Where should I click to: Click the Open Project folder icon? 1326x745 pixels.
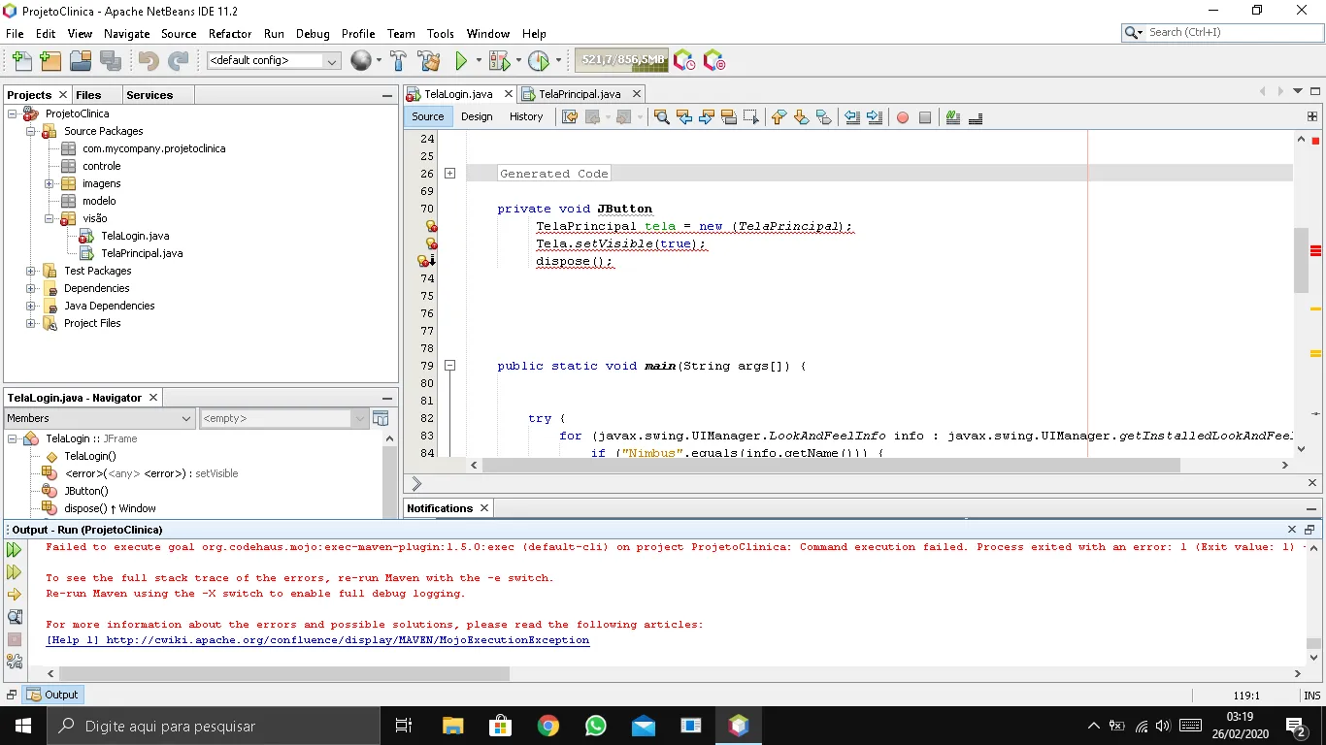coord(81,61)
